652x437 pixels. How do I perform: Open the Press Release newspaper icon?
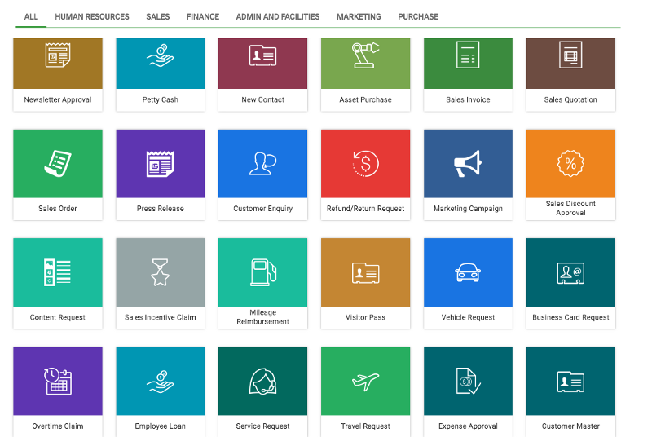click(x=161, y=164)
